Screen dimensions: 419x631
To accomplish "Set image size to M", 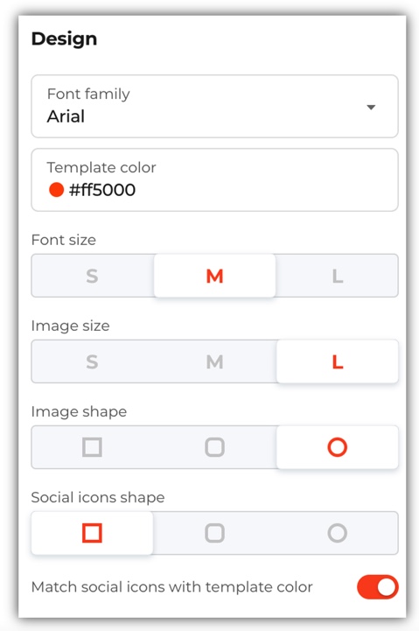I will (x=214, y=361).
